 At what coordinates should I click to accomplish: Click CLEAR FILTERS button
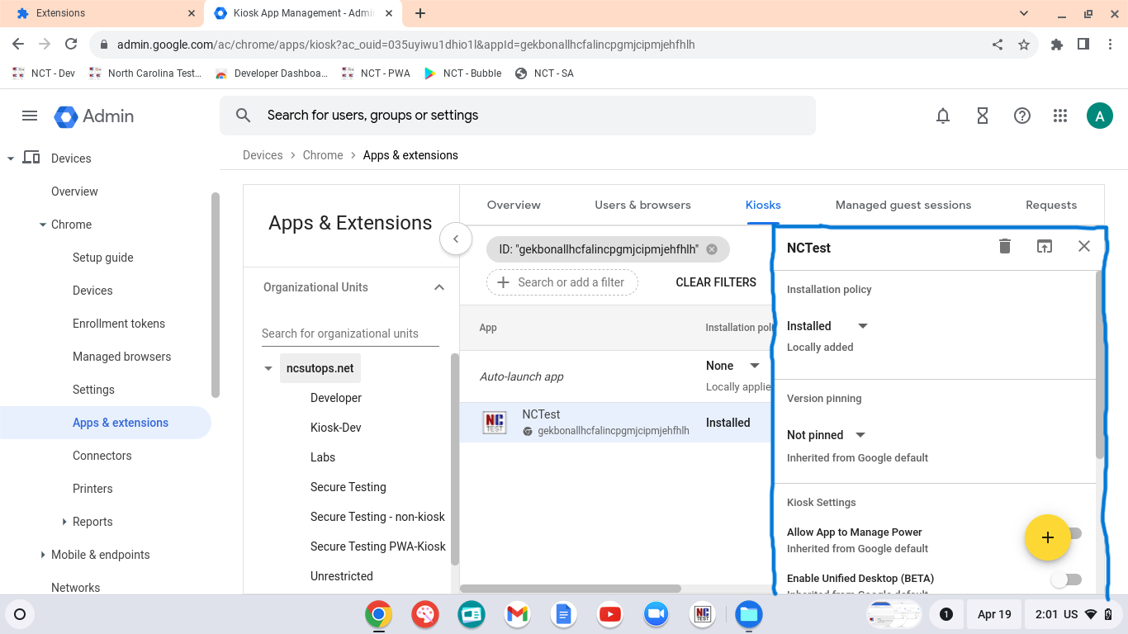[x=716, y=282]
